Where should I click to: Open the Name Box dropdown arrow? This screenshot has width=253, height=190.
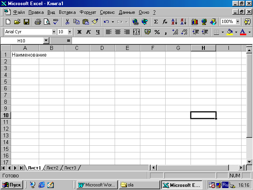click(46, 40)
